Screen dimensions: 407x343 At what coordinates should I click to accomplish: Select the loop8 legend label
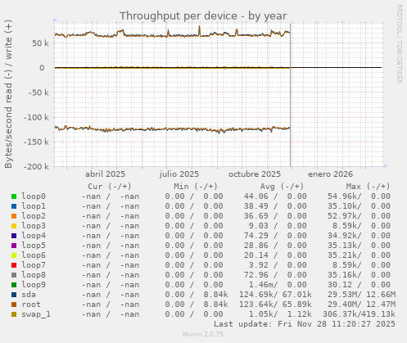[x=34, y=275]
